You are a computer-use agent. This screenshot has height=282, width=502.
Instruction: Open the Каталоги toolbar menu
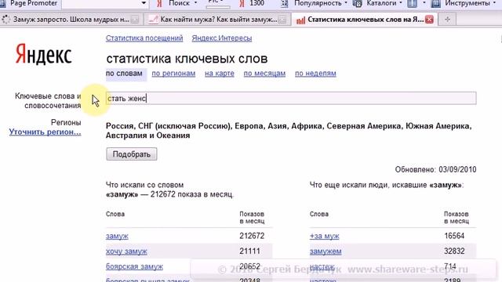point(381,3)
